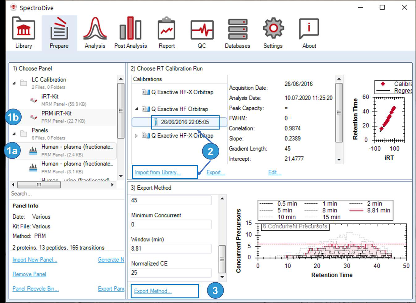Click the 26/06/2016 calibration run icon
This screenshot has width=416, height=303.
[x=156, y=122]
